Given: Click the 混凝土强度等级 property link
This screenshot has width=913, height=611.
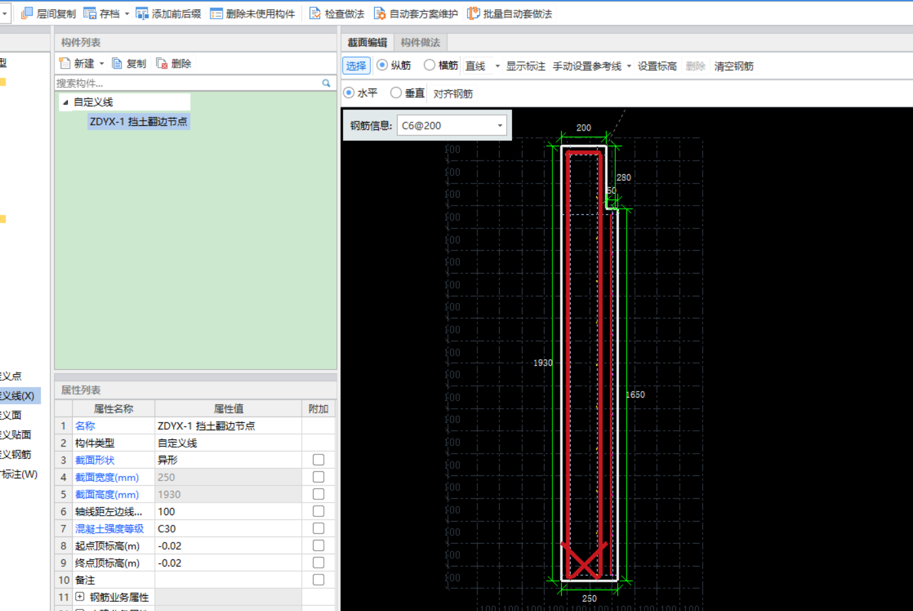Looking at the screenshot, I should coord(109,529).
